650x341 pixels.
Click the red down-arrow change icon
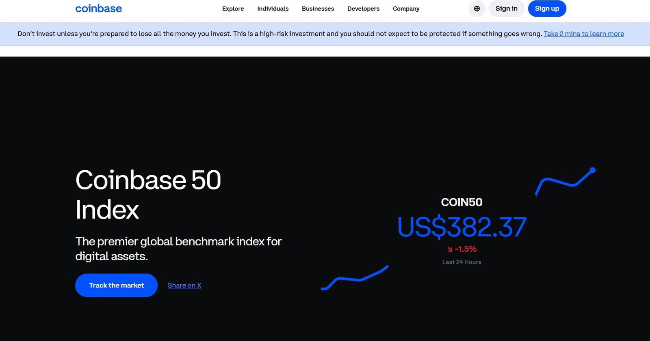point(450,249)
